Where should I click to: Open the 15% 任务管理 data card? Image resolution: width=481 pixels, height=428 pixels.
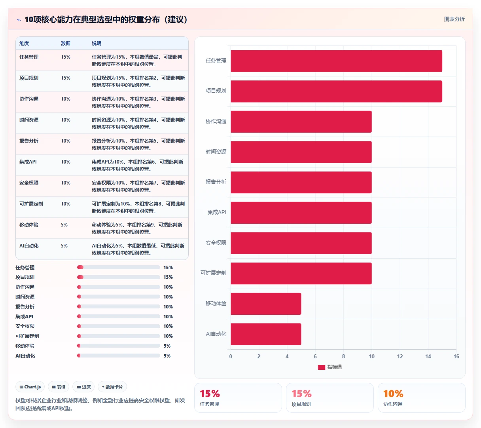(238, 398)
